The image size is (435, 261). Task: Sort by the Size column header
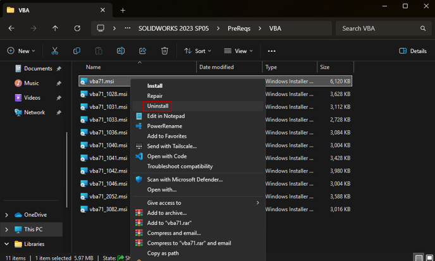pyautogui.click(x=324, y=67)
